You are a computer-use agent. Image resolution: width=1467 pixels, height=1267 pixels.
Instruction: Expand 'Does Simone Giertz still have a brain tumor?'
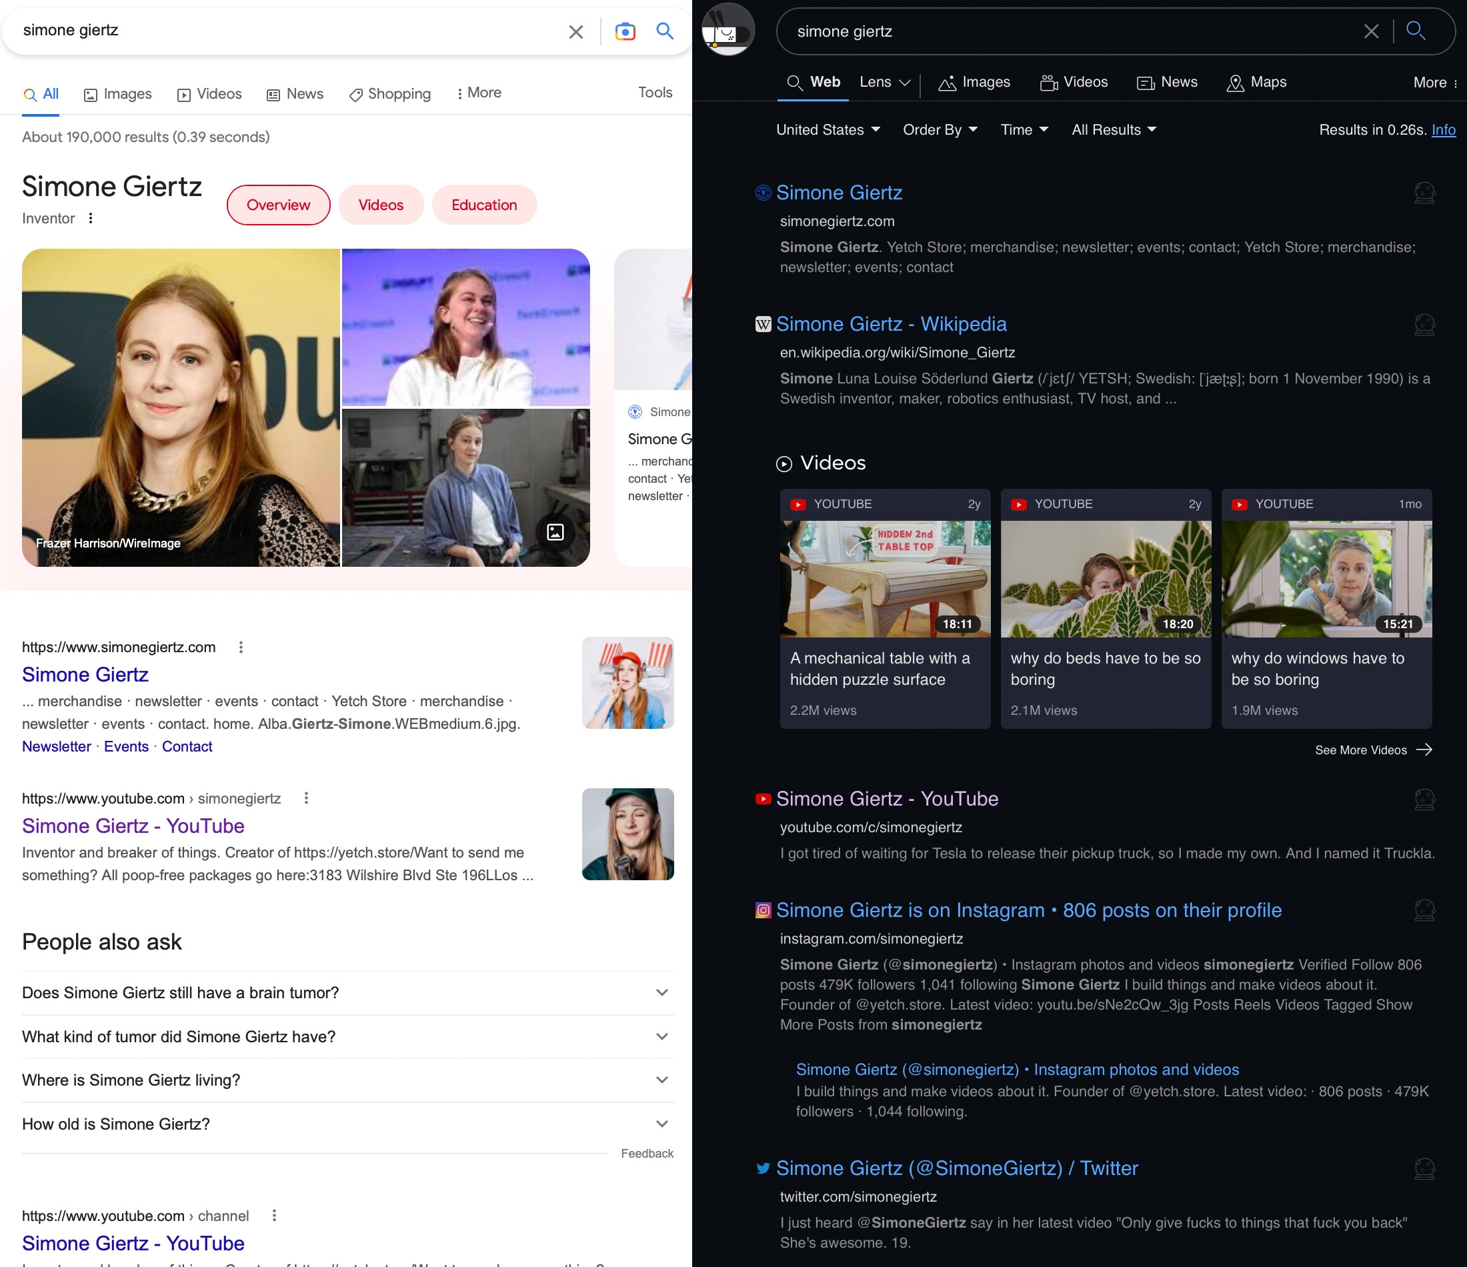tap(347, 992)
